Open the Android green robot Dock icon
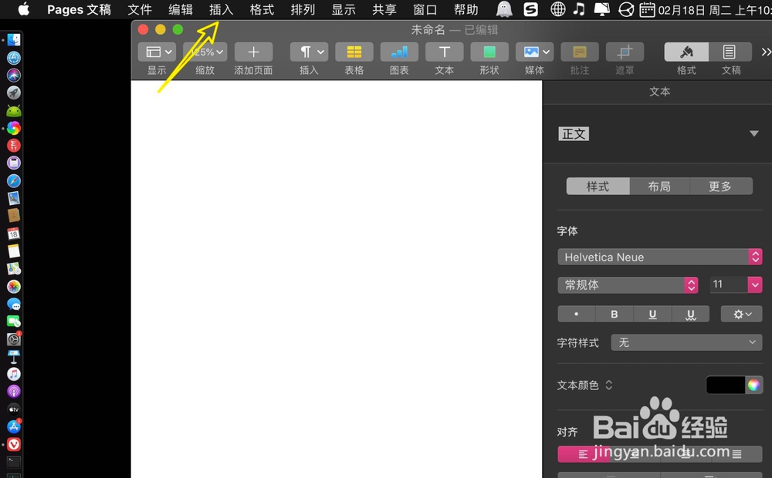Image resolution: width=772 pixels, height=478 pixels. pyautogui.click(x=14, y=111)
